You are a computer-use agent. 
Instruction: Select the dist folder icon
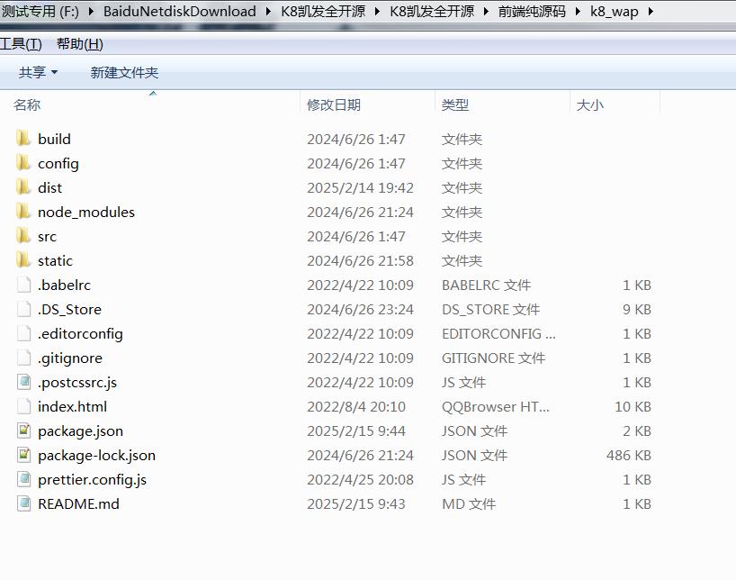click(23, 187)
